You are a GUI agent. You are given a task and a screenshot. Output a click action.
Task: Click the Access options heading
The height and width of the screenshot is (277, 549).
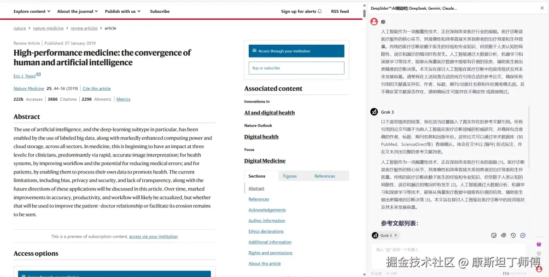coord(36,254)
